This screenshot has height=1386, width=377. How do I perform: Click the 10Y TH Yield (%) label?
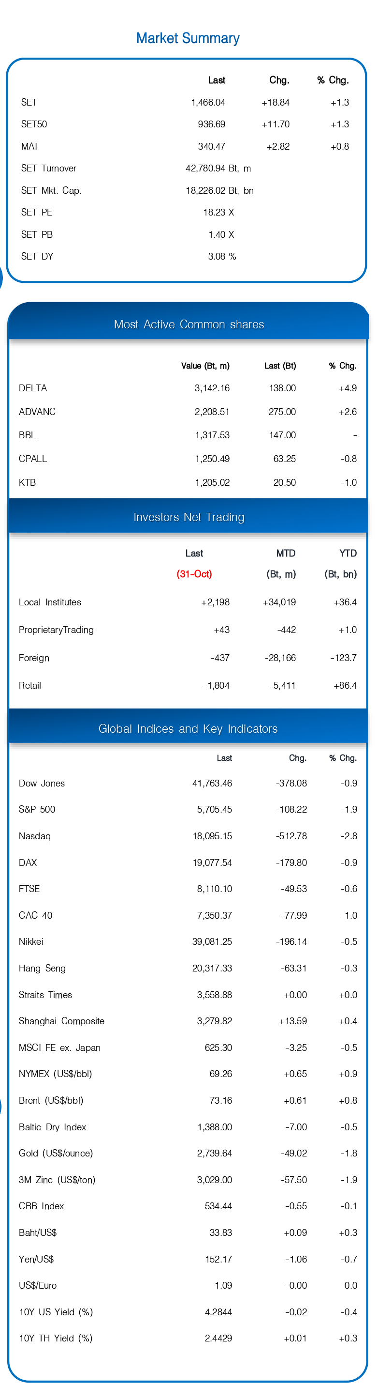(x=56, y=1338)
